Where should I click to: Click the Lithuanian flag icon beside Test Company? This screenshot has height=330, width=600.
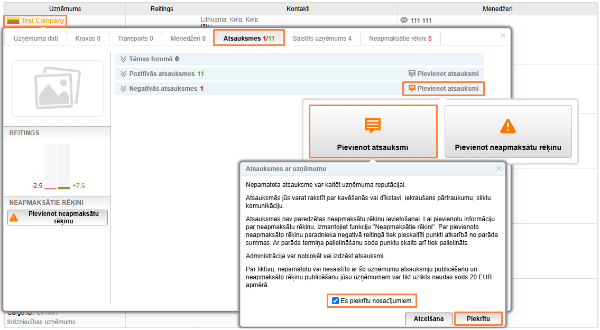coord(13,21)
